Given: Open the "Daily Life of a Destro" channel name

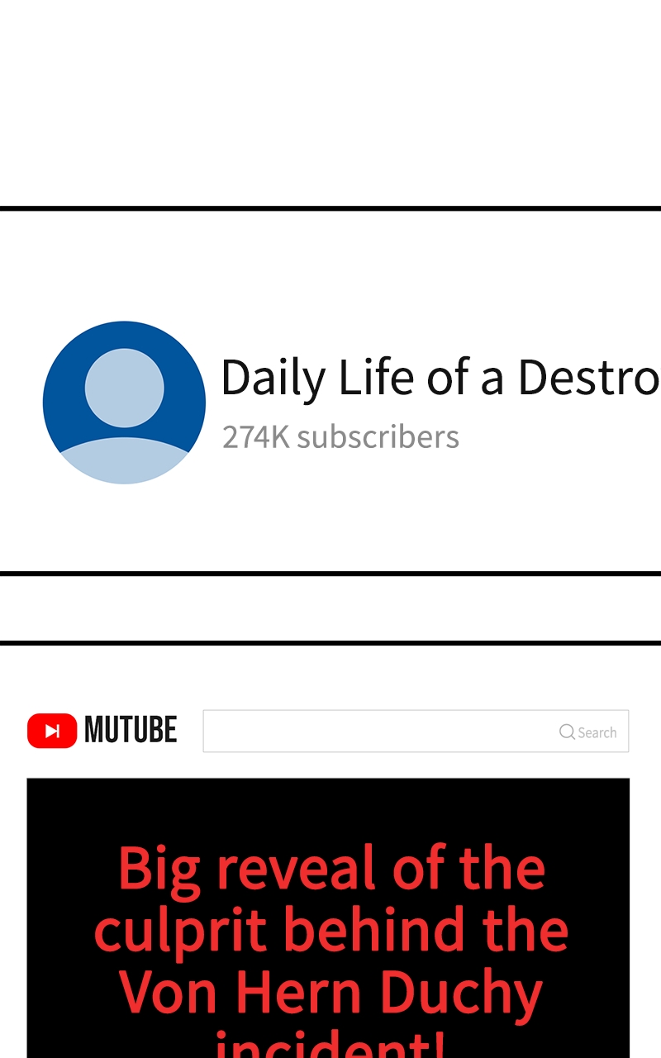Looking at the screenshot, I should point(440,378).
